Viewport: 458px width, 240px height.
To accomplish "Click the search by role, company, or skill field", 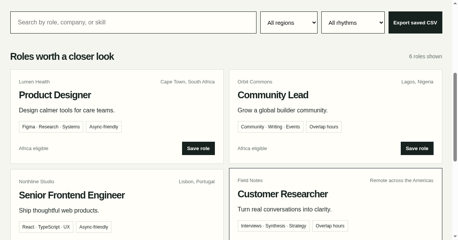I will pos(133,22).
